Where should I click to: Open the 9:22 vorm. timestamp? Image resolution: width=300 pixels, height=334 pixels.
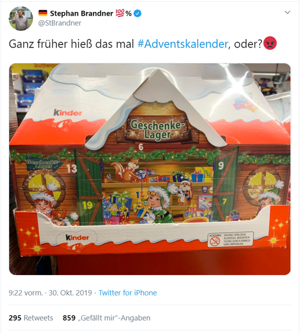26,293
